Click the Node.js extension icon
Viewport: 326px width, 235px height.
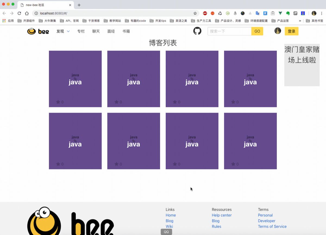pos(228,13)
